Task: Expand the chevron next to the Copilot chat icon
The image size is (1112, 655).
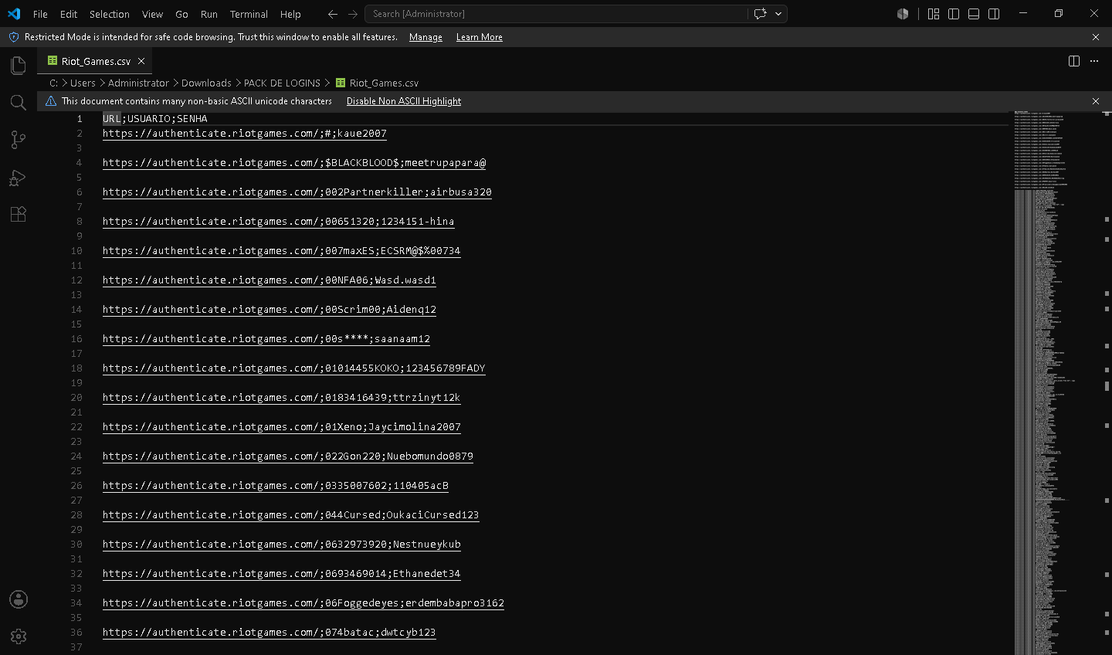Action: [778, 14]
